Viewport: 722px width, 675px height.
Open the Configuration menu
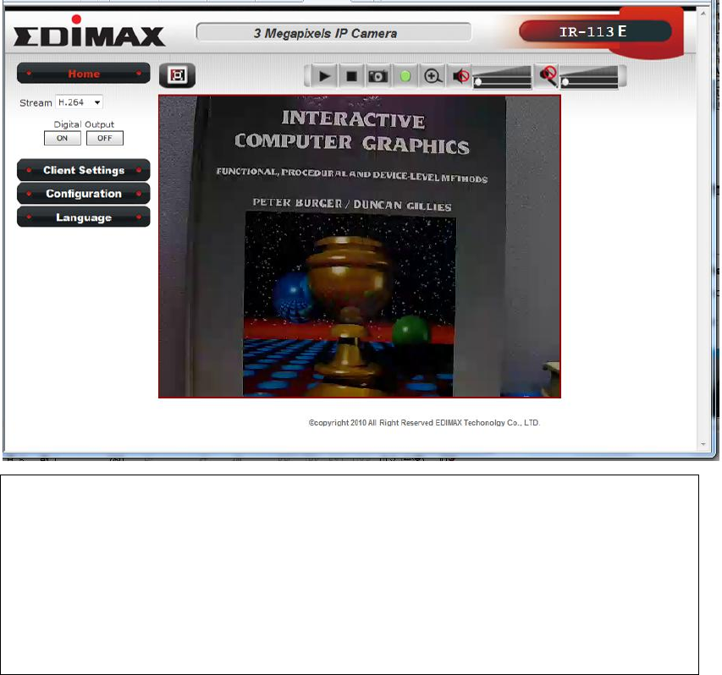83,194
